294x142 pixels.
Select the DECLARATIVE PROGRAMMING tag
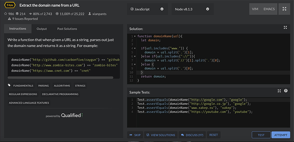point(60,94)
